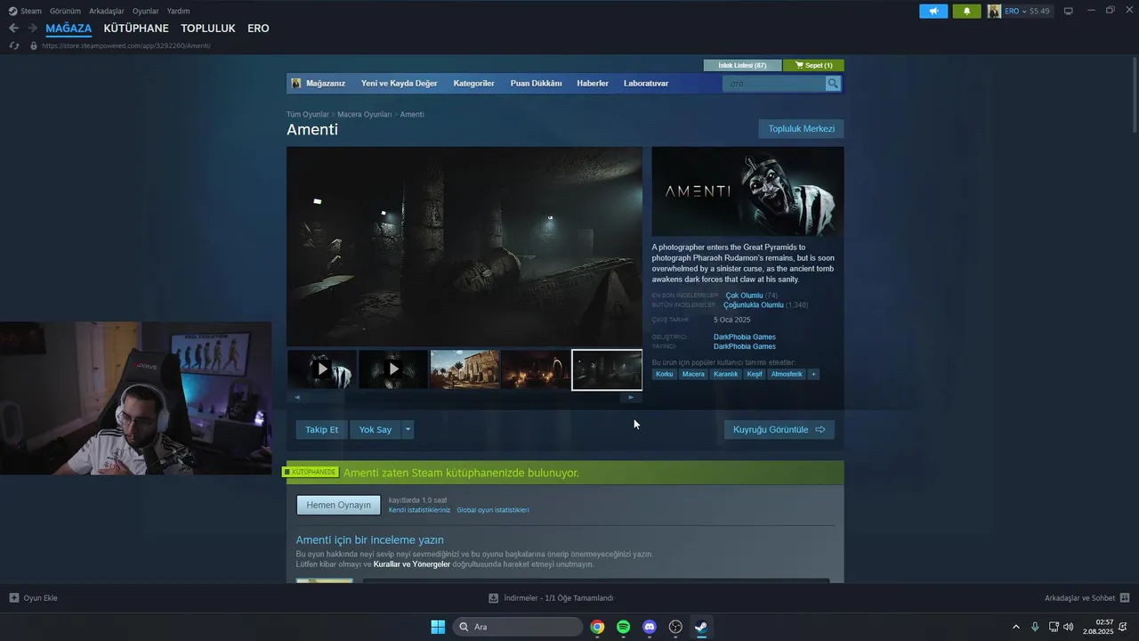1139x641 pixels.
Task: Switch to the KÜTÜPHANE tab
Action: [136, 28]
